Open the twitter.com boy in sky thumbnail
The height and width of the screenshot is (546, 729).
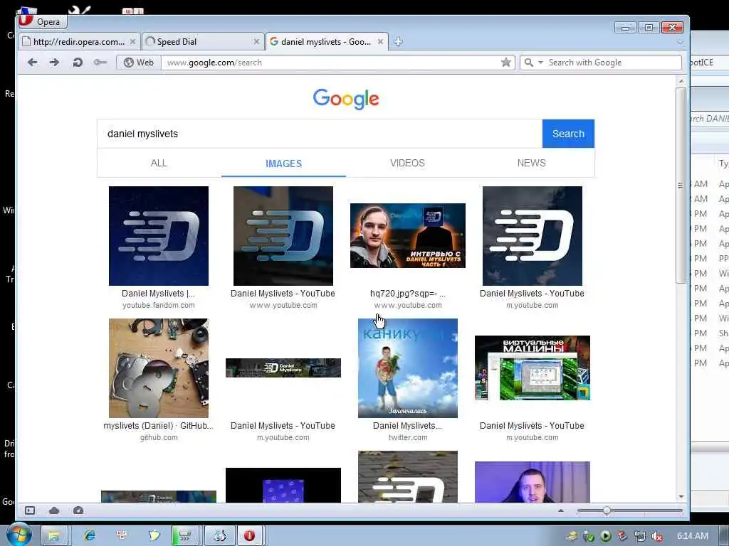pyautogui.click(x=408, y=368)
